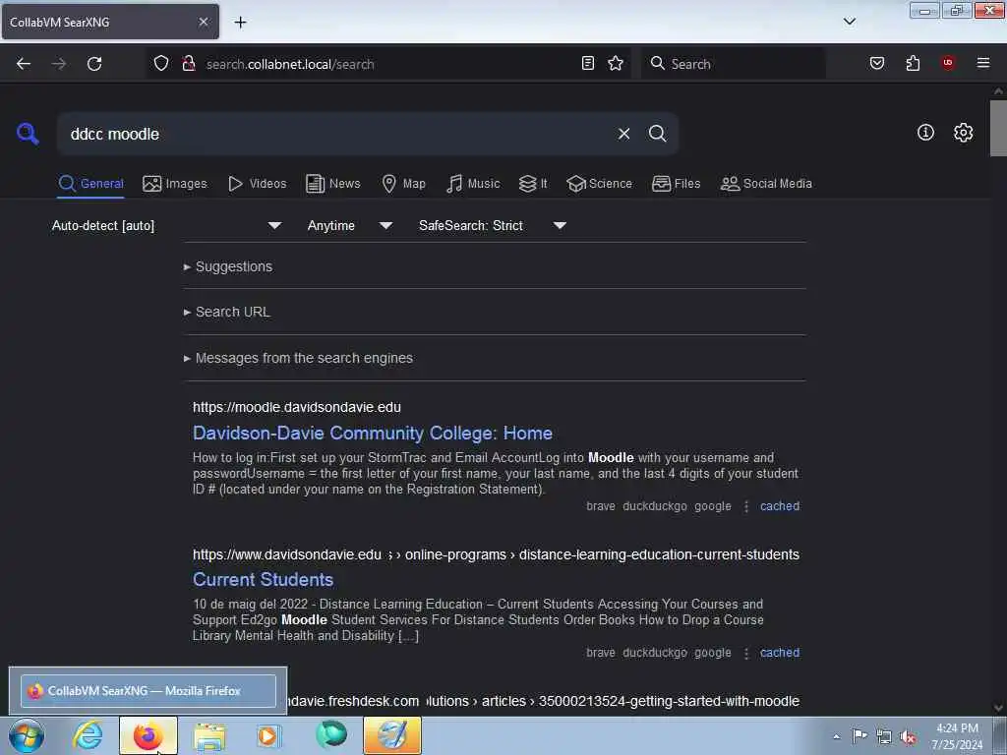
Task: Open cached copy of Davidson-Davie result
Action: [x=780, y=506]
